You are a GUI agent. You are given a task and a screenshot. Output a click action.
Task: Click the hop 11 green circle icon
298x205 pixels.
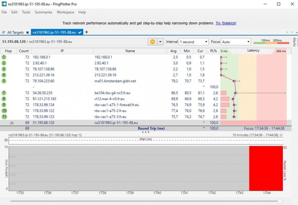point(4,117)
